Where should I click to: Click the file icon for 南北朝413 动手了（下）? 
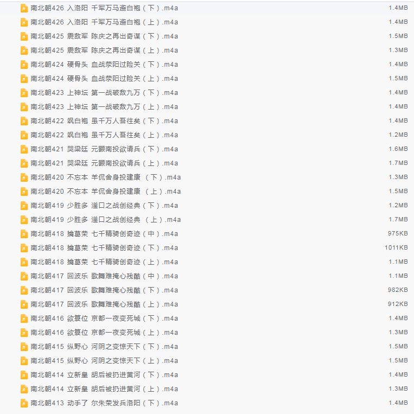(24, 403)
